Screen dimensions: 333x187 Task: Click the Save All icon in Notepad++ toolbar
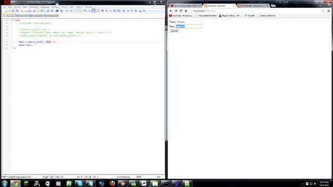coord(17,10)
